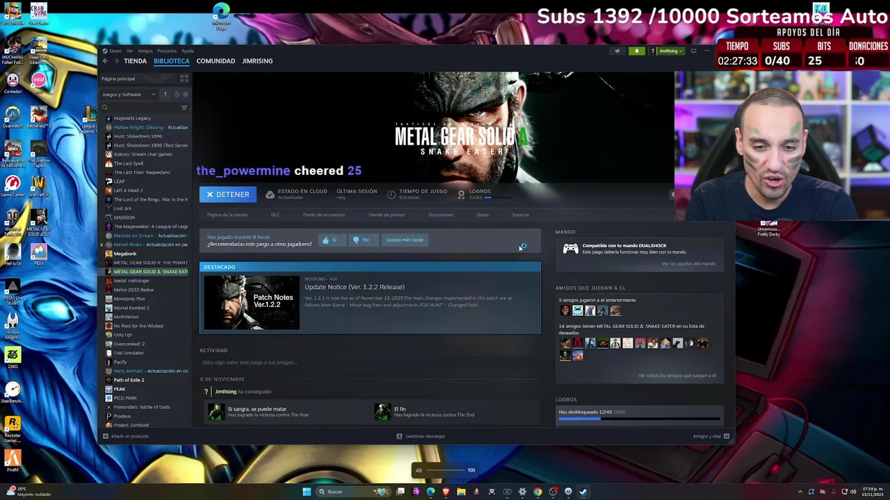Click the achievements progress bar 12/45
This screenshot has width=890, height=500.
click(639, 419)
